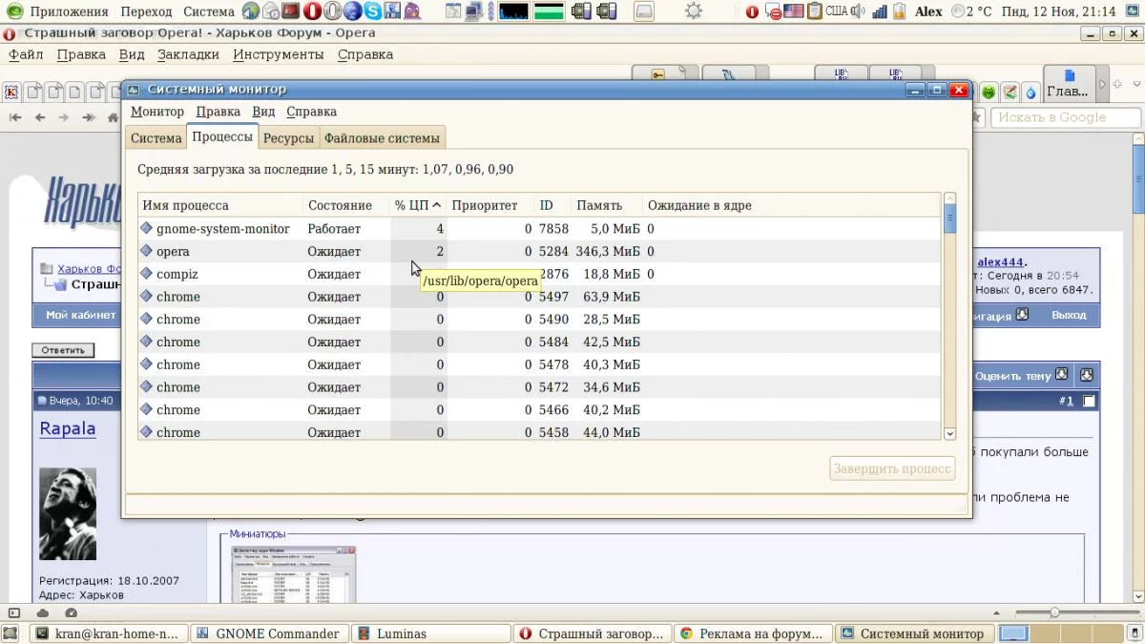Screen dimensions: 1145x644
Task: Click the Chromium launcher in top panel
Action: (x=353, y=11)
